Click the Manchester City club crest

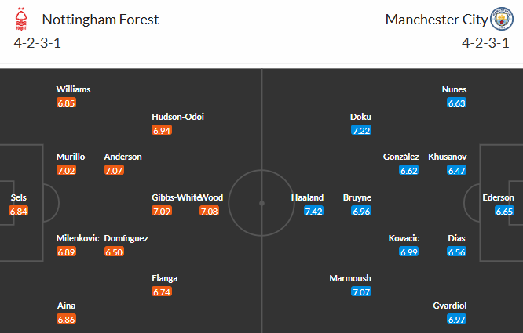coord(500,19)
